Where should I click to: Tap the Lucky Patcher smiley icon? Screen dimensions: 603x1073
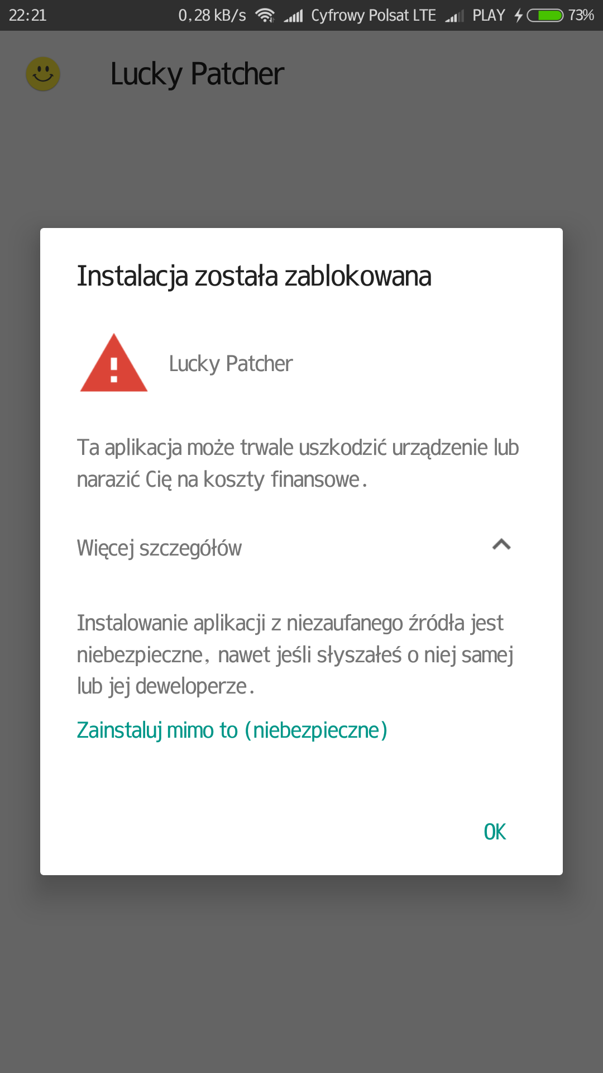pos(43,74)
